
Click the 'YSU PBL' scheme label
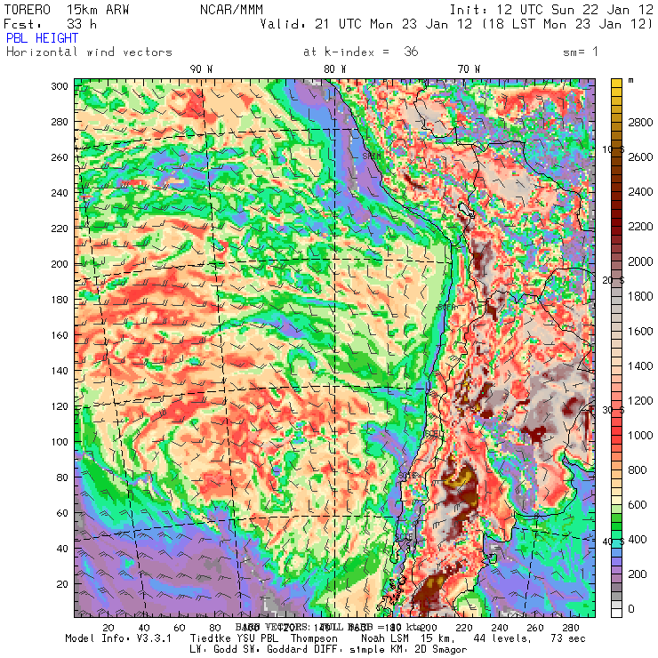click(258, 638)
